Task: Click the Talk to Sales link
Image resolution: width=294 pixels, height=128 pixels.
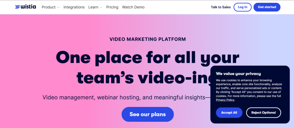Action: [x=221, y=7]
